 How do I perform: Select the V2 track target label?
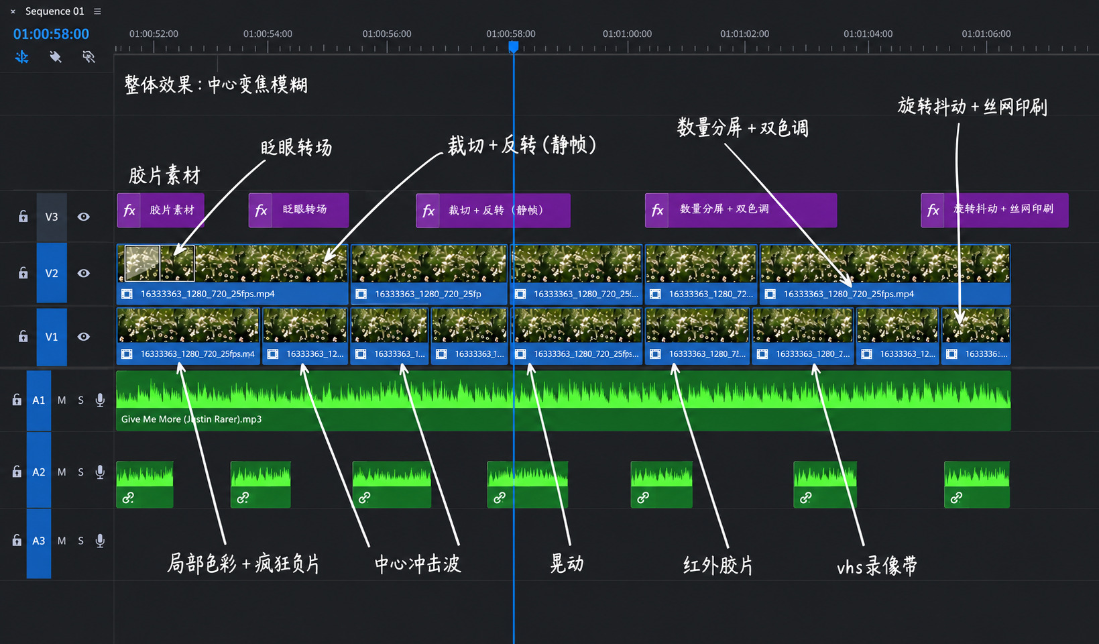(x=52, y=273)
